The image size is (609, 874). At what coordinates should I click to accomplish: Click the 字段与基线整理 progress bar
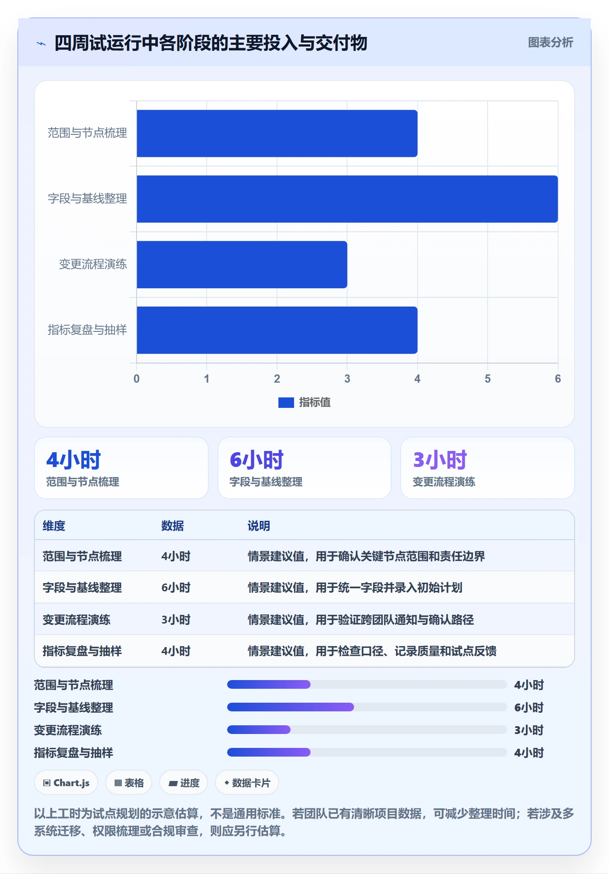click(367, 707)
